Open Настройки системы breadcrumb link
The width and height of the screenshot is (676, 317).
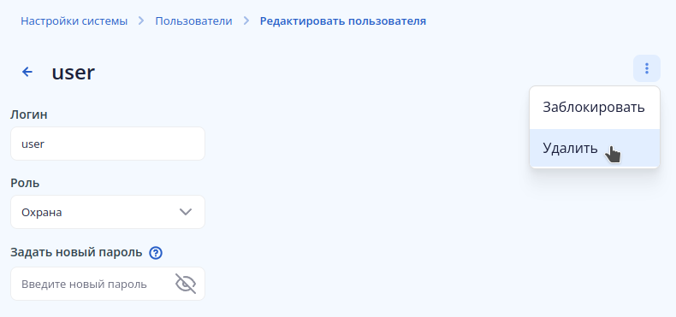[74, 21]
